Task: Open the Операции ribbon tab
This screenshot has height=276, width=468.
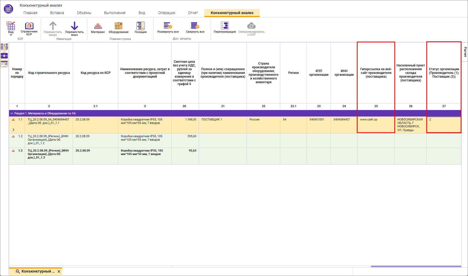Action: point(166,13)
